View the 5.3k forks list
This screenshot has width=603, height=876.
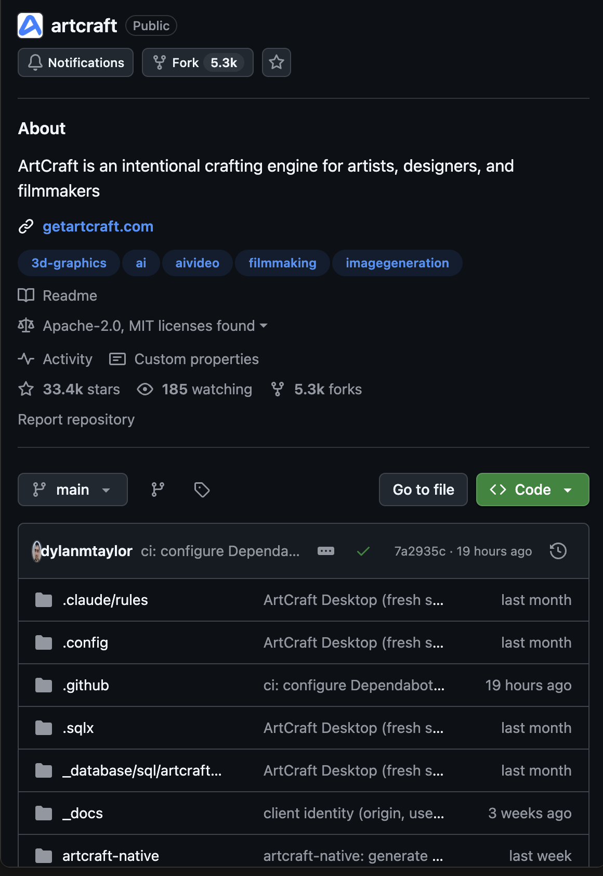pos(316,389)
